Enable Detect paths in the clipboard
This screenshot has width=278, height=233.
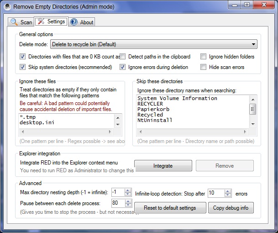[123, 57]
